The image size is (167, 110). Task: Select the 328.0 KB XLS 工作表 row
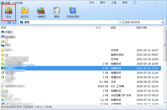pos(81,86)
